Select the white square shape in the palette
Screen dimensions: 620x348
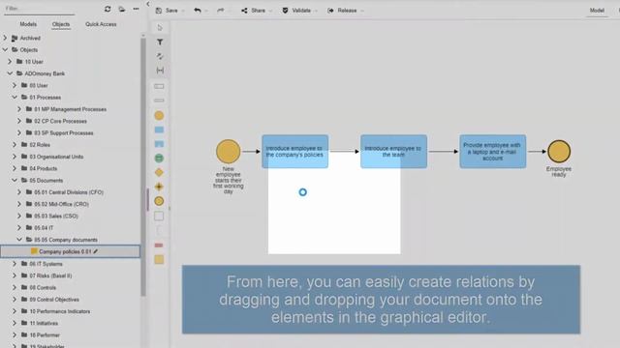[159, 216]
